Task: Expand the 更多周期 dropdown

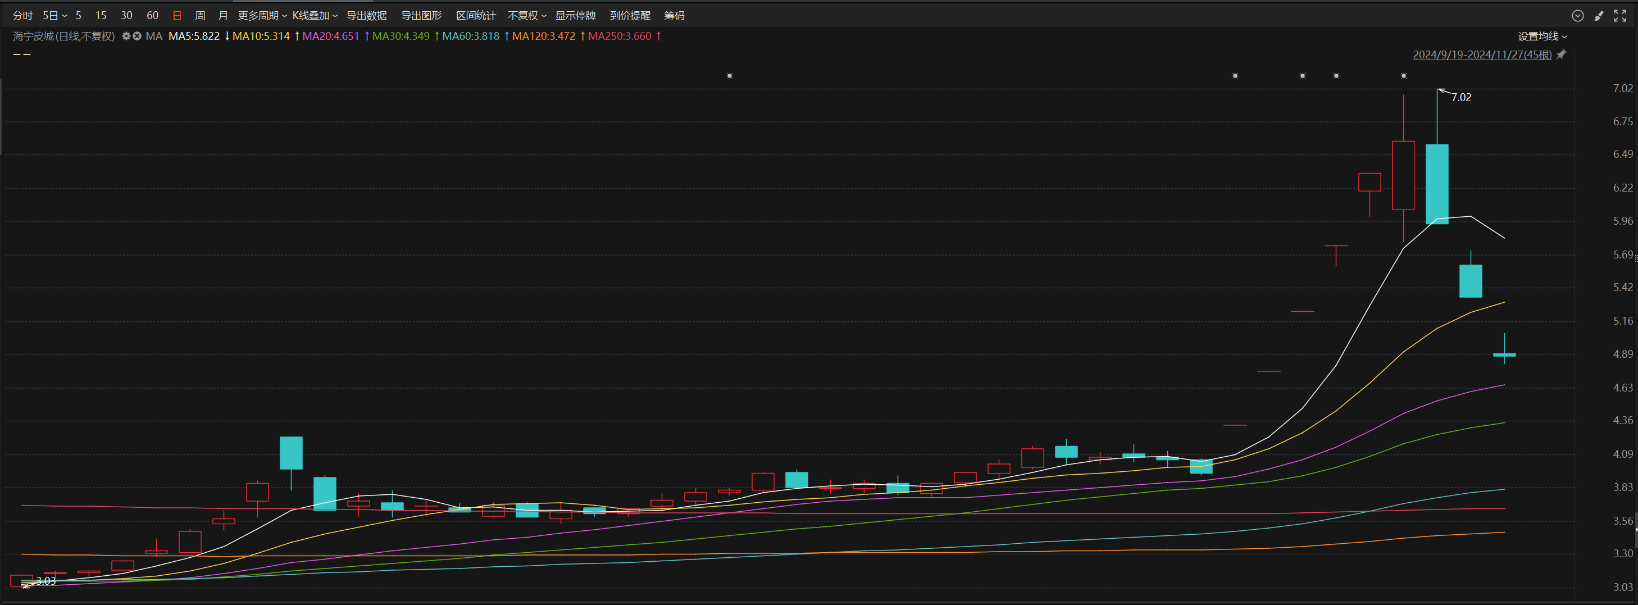Action: click(x=262, y=15)
